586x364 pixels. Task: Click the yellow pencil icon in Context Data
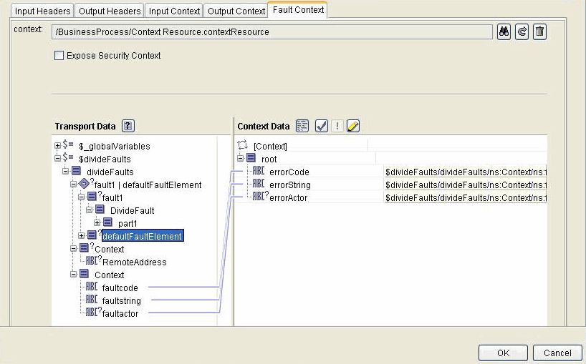(352, 126)
